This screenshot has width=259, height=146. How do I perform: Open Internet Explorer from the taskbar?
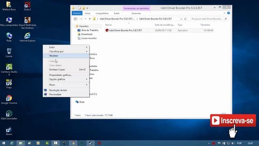(12, 143)
